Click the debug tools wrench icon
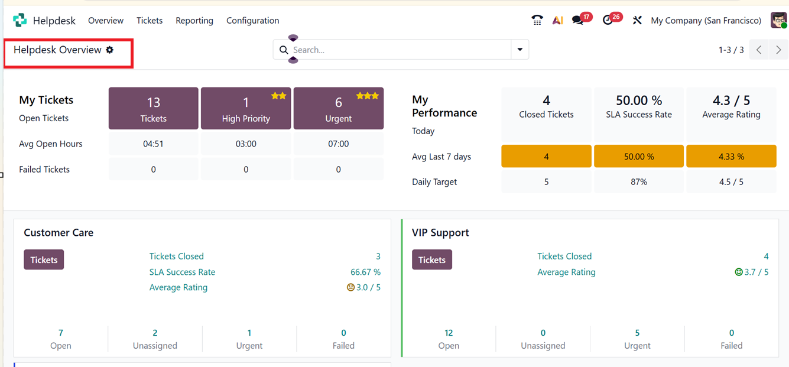 [637, 21]
